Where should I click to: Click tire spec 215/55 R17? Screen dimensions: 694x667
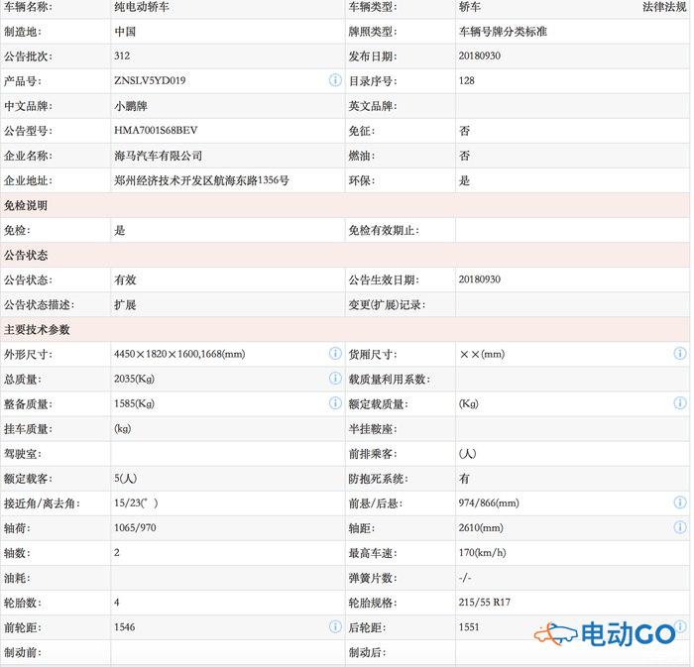click(x=484, y=602)
